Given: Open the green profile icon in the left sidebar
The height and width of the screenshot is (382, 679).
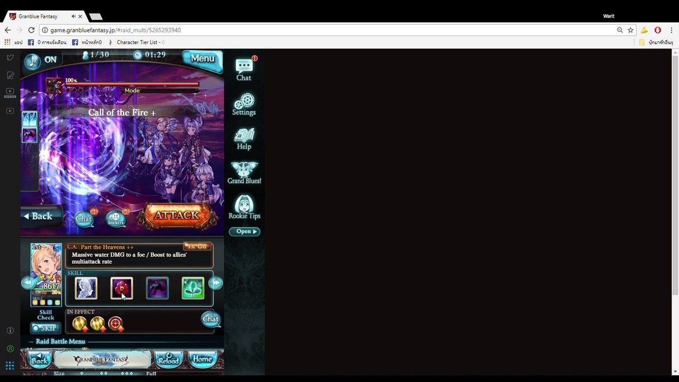Looking at the screenshot, I should 10,349.
